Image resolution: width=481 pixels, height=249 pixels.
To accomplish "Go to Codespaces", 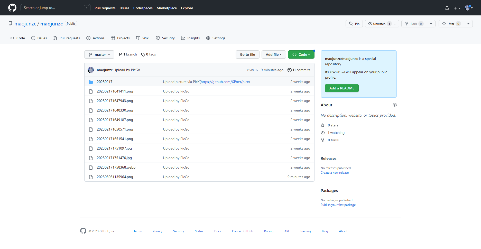I will click(x=143, y=8).
